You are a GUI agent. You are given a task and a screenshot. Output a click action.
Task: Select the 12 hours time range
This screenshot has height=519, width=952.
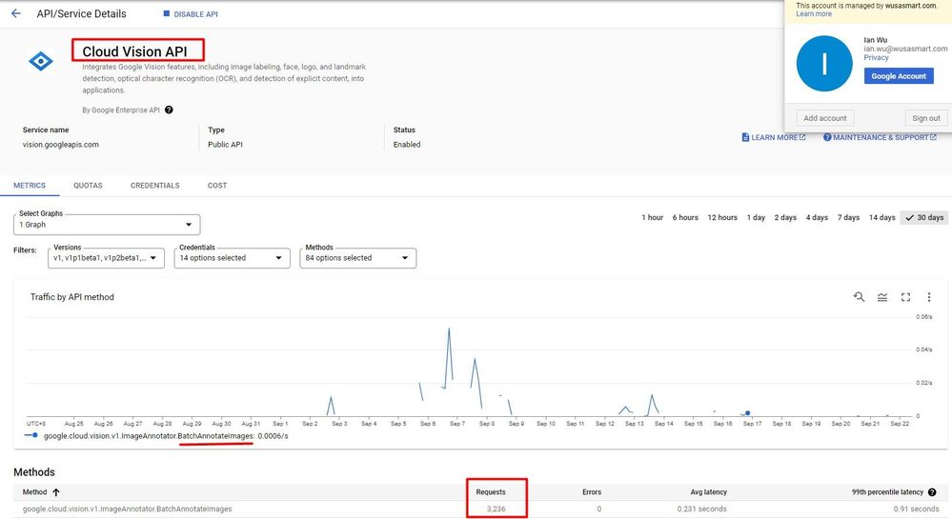[x=722, y=217]
